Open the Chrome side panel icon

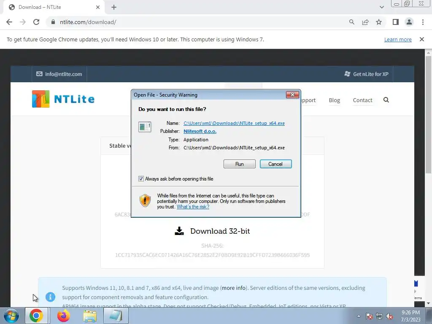[x=396, y=22]
